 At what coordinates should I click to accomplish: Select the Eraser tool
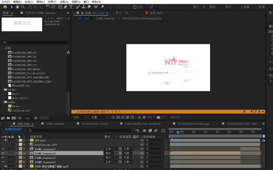pos(90,7)
